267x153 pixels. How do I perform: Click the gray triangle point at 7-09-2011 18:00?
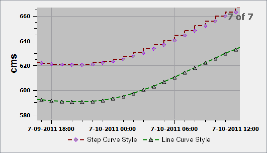pos(52,101)
